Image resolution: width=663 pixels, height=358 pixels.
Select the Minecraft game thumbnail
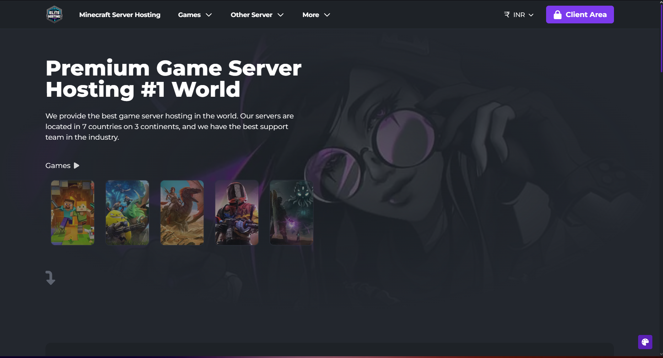(72, 213)
